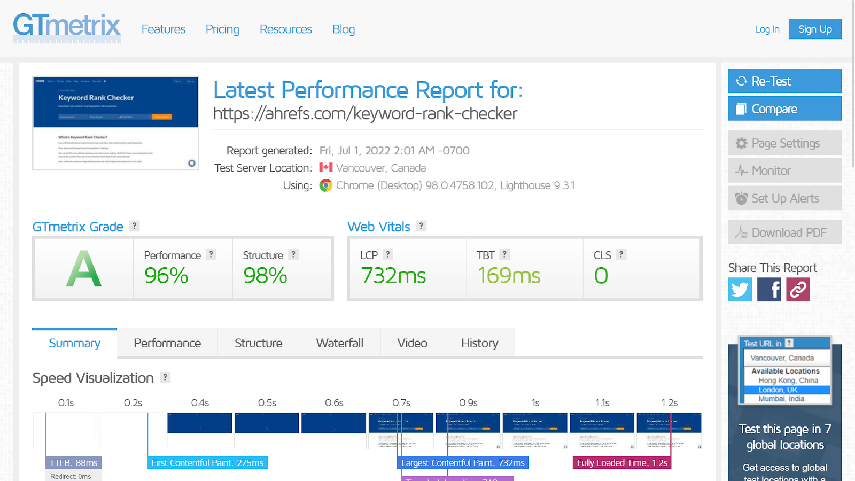Re-Test the page

784,81
